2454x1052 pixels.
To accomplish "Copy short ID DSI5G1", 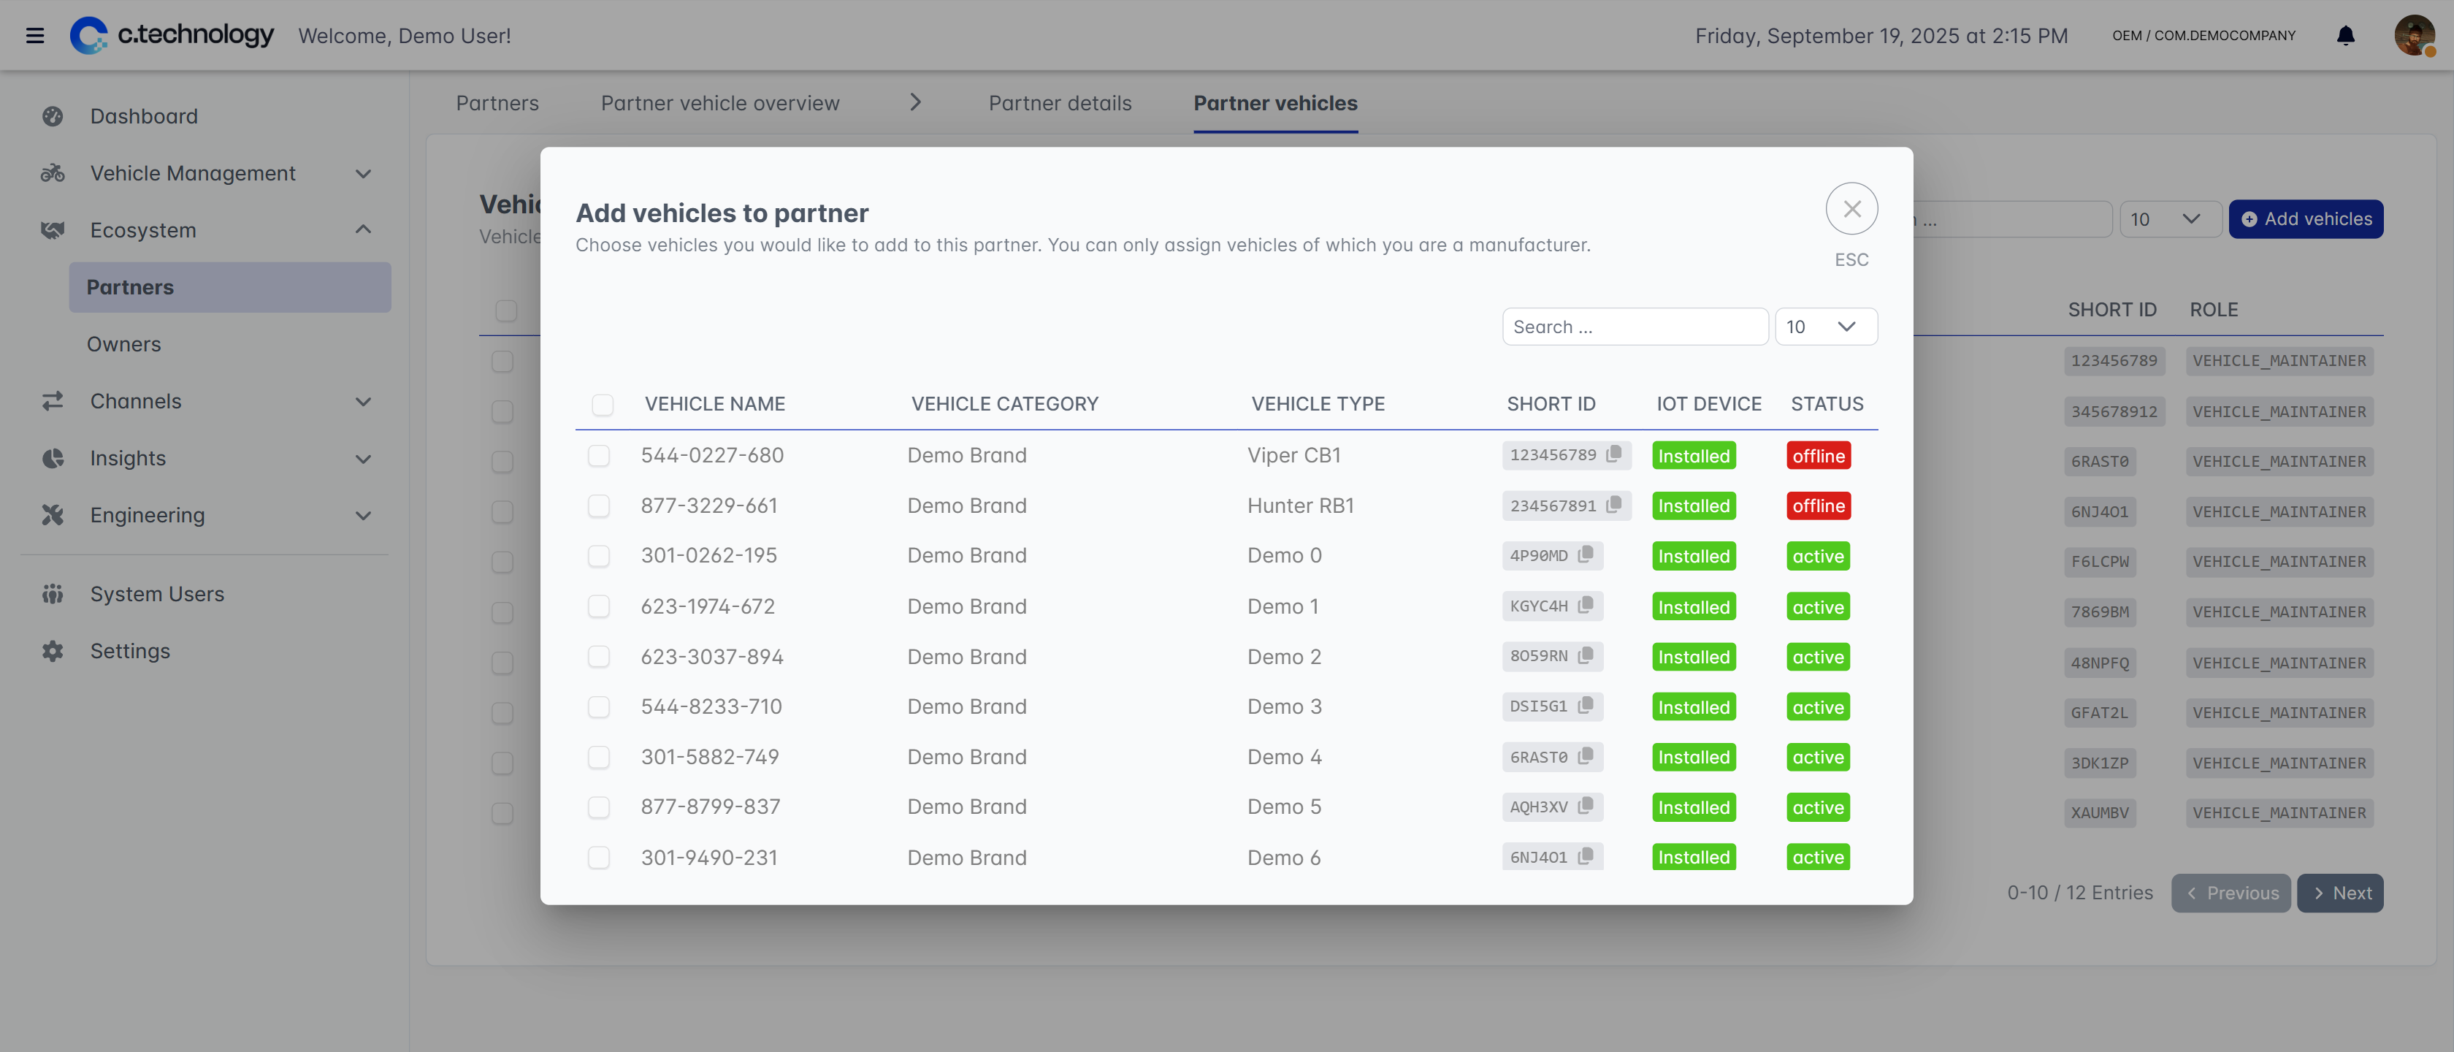I will (1585, 706).
